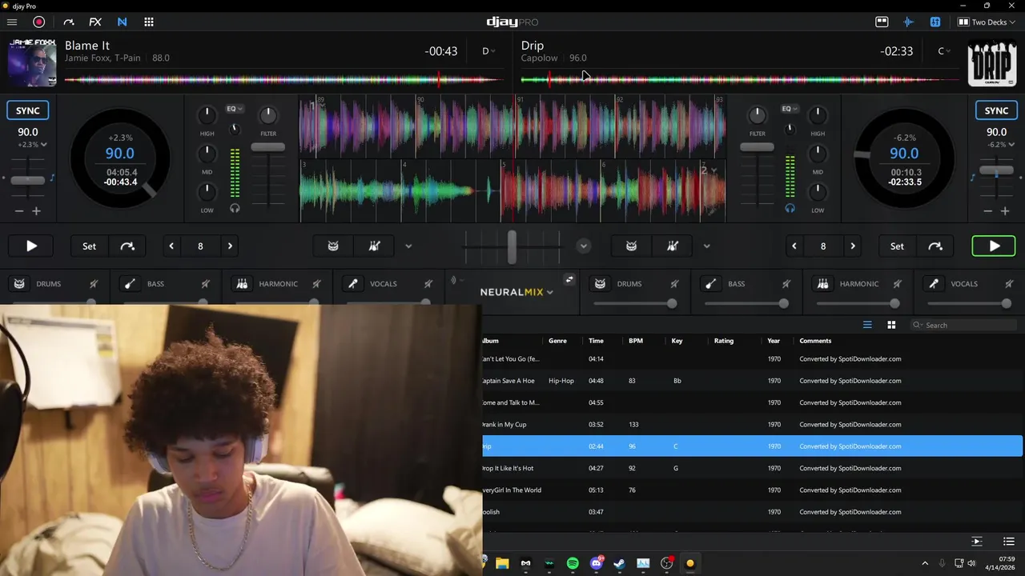Open the hamburger menu at top left

(x=12, y=22)
